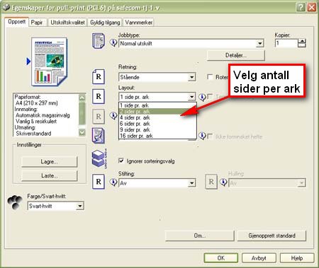Viewport: 319px width, 268px height.
Task: Click the job type documents icon
Action: pyautogui.click(x=99, y=41)
